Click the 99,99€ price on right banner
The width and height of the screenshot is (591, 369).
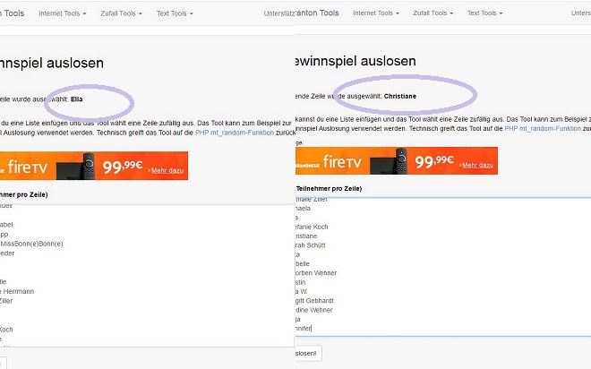[x=434, y=161]
